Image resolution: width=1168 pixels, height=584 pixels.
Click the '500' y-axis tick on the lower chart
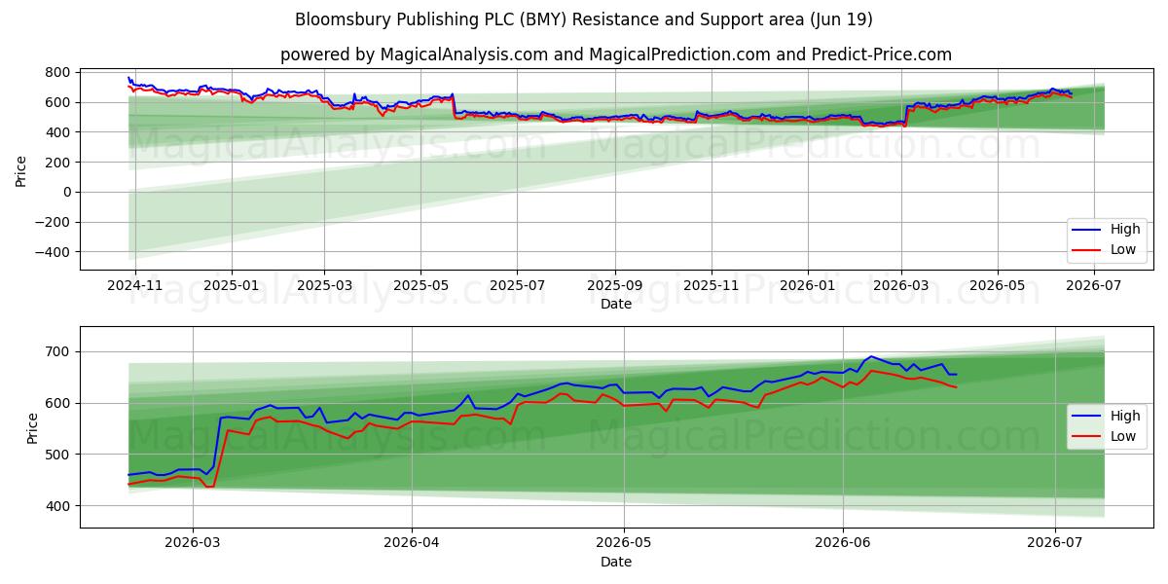[57, 455]
